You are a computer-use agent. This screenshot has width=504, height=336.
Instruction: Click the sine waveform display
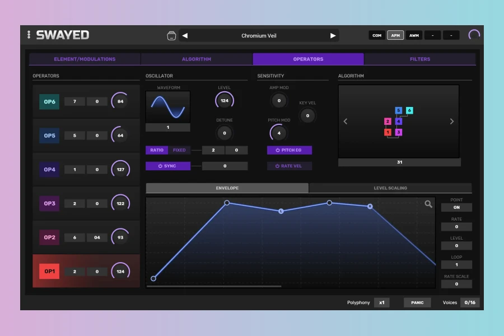[x=168, y=107]
